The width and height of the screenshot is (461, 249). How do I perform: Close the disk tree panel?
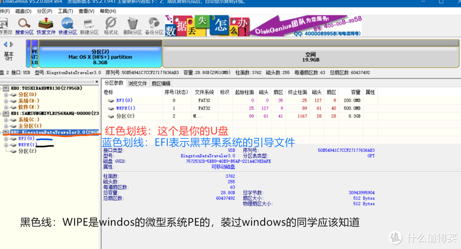point(97,82)
